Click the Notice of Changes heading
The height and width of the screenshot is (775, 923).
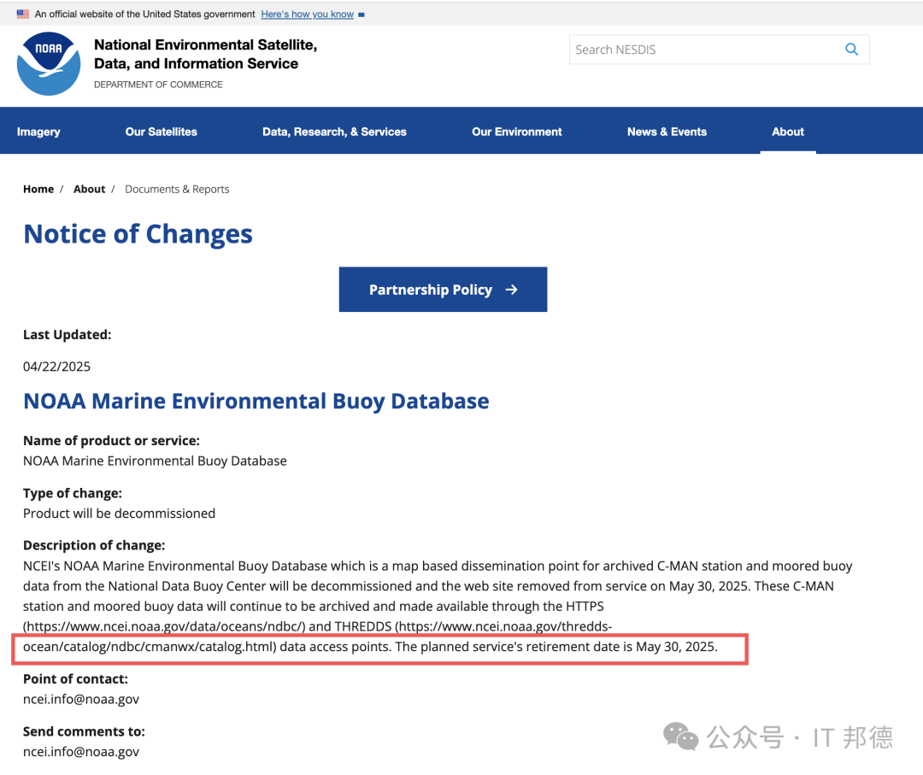point(138,234)
